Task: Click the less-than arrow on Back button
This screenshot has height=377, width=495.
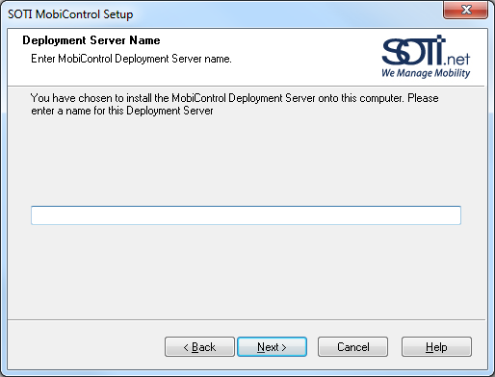Action: point(186,347)
